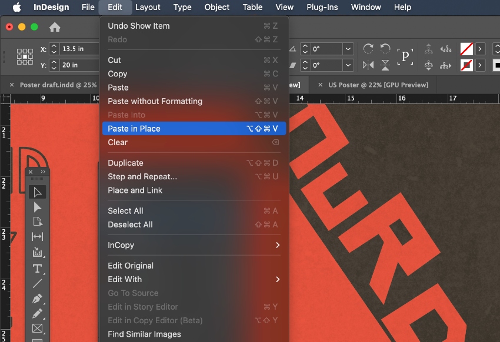Viewport: 500px width, 342px height.
Task: Select the Line tool
Action: tap(37, 283)
